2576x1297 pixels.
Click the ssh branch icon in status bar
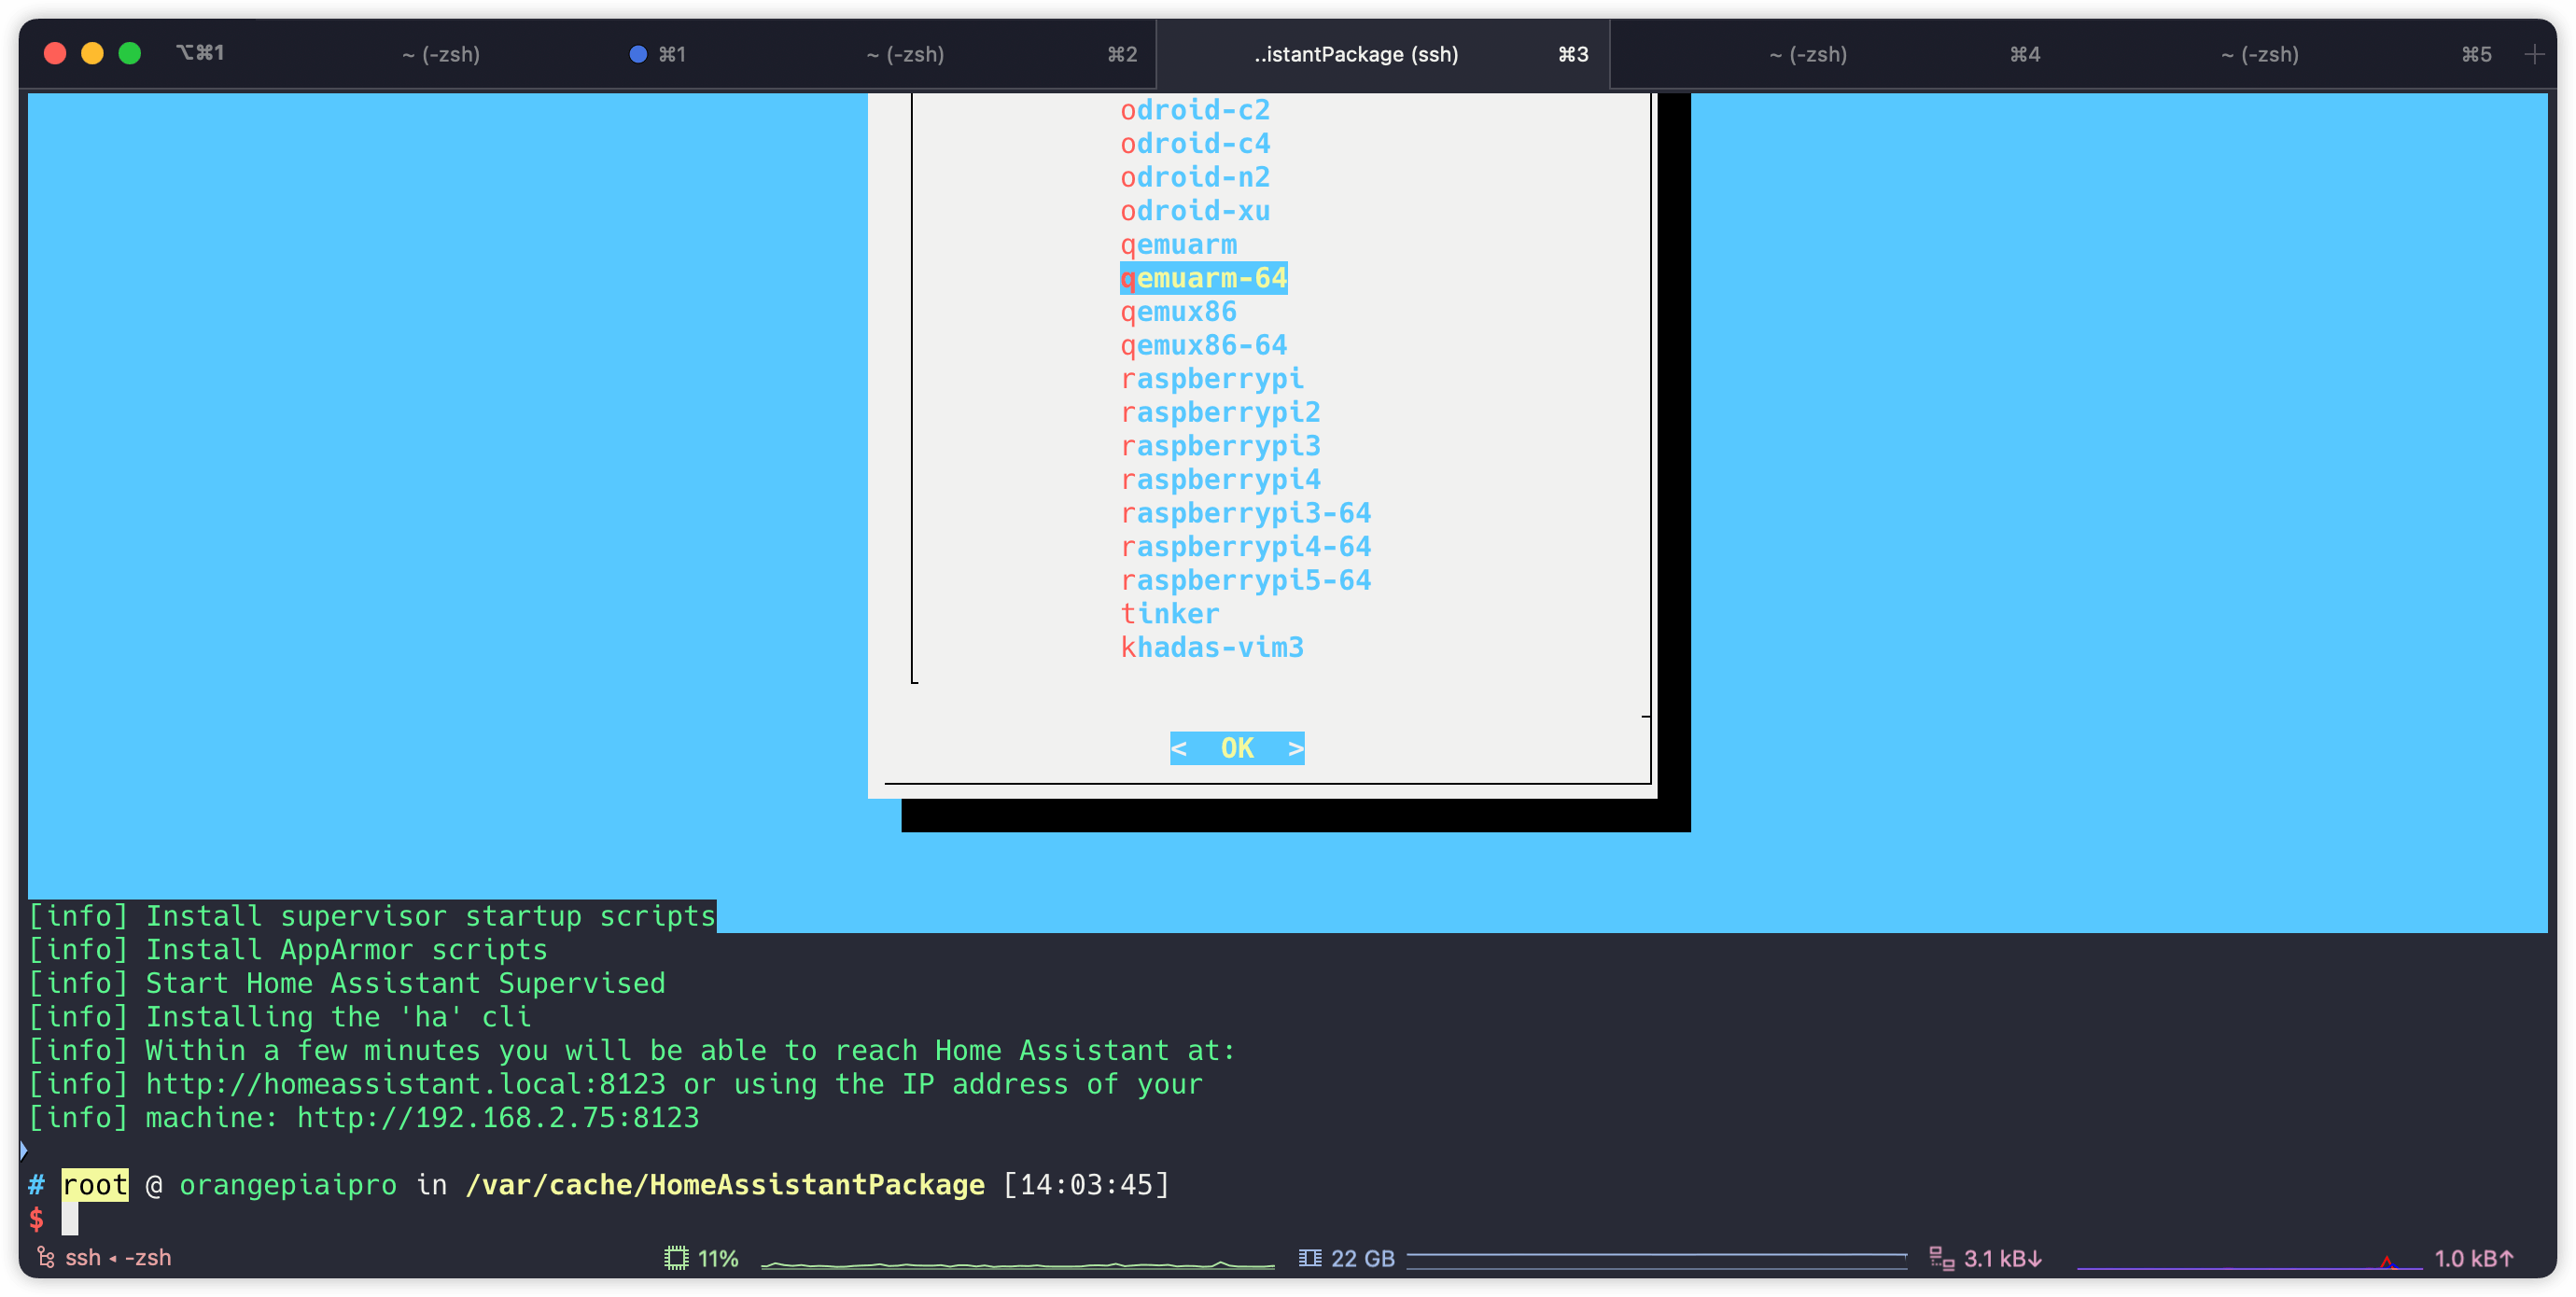[46, 1258]
